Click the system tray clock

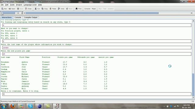[x=186, y=106]
